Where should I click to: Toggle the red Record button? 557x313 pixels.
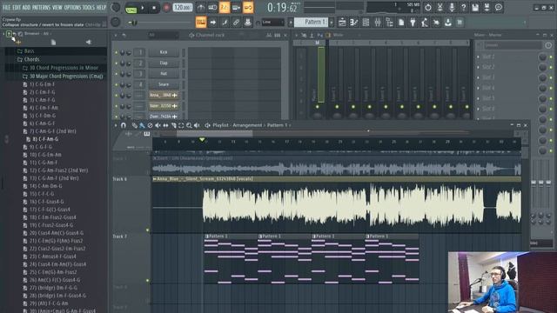pyautogui.click(x=166, y=8)
